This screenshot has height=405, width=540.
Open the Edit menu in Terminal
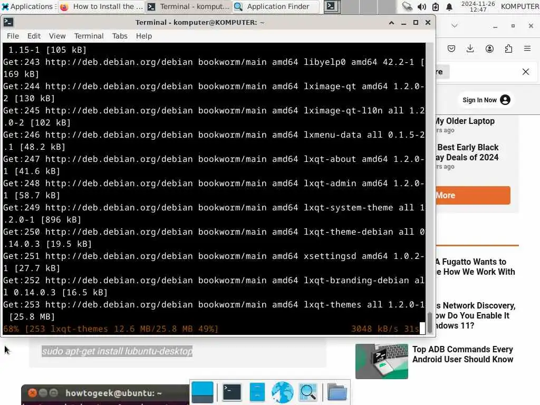(34, 36)
